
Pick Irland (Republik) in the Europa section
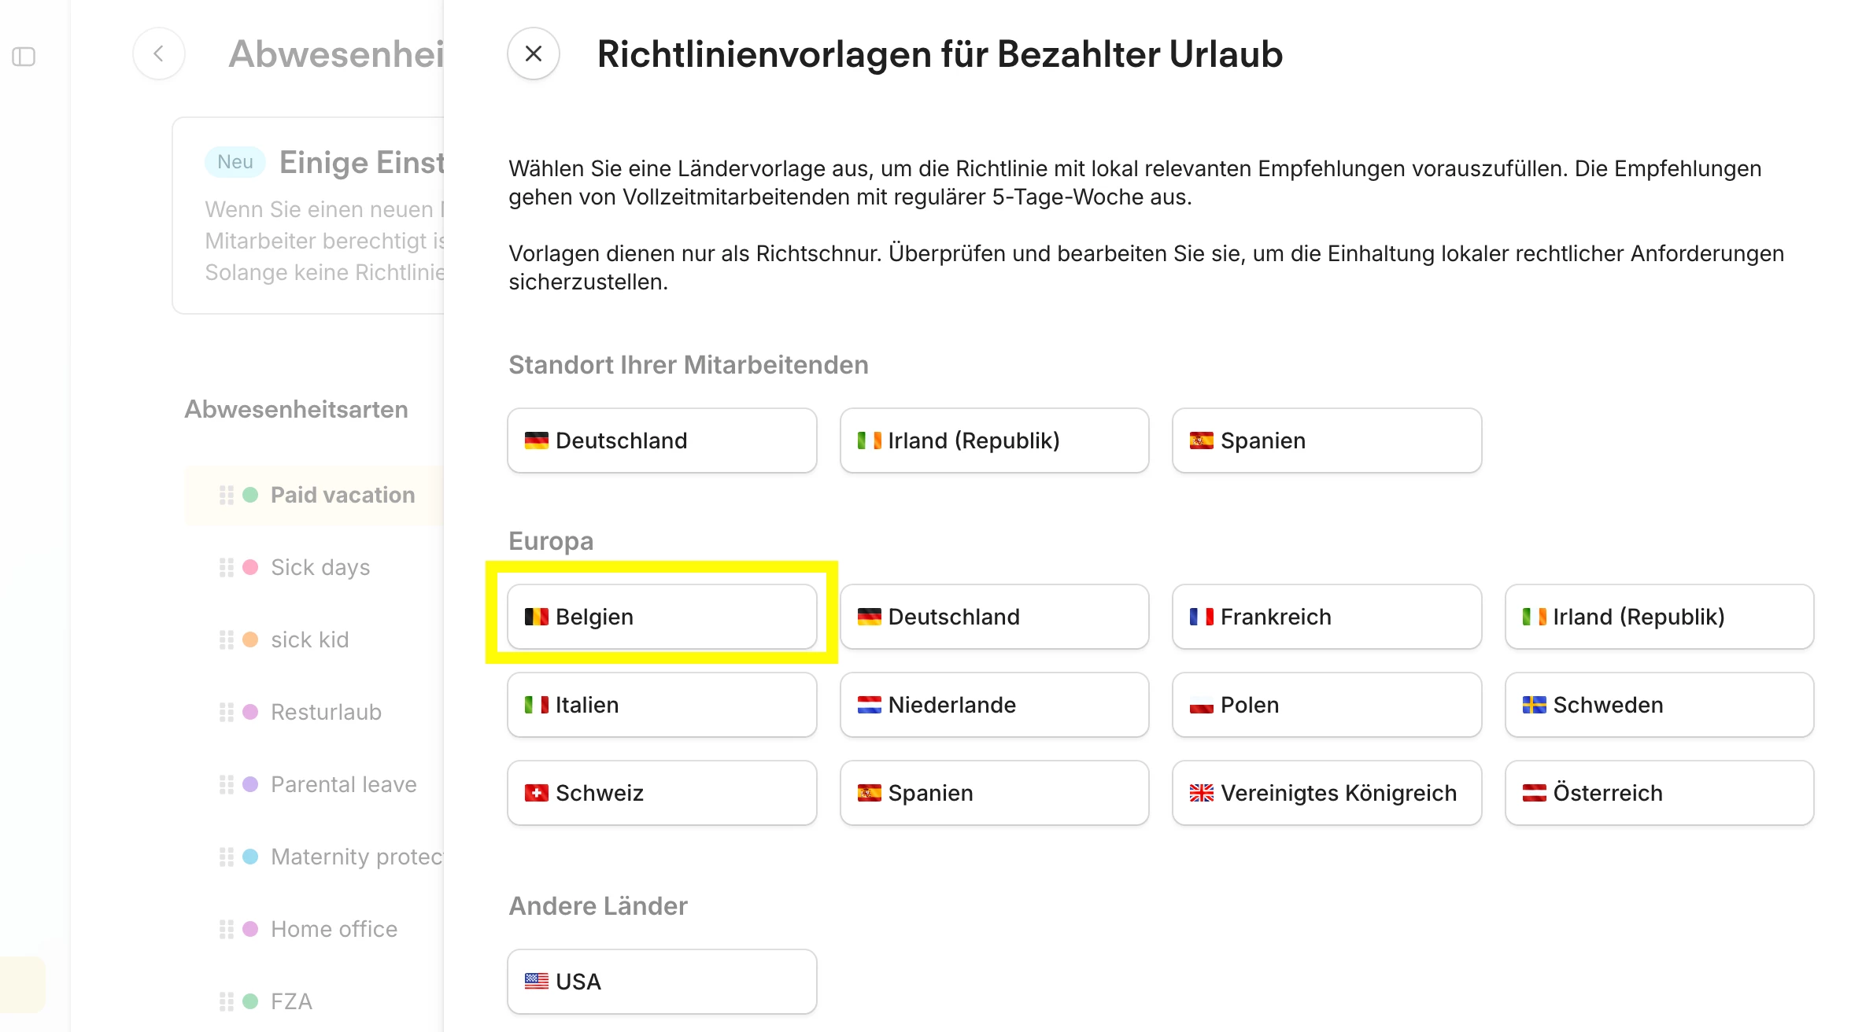click(1659, 617)
